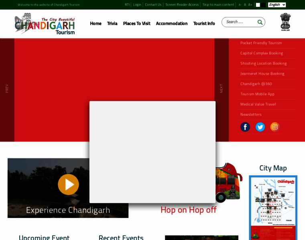Open the Facebook page icon

tap(245, 127)
